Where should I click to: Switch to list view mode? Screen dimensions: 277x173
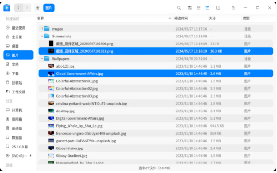click(x=198, y=8)
